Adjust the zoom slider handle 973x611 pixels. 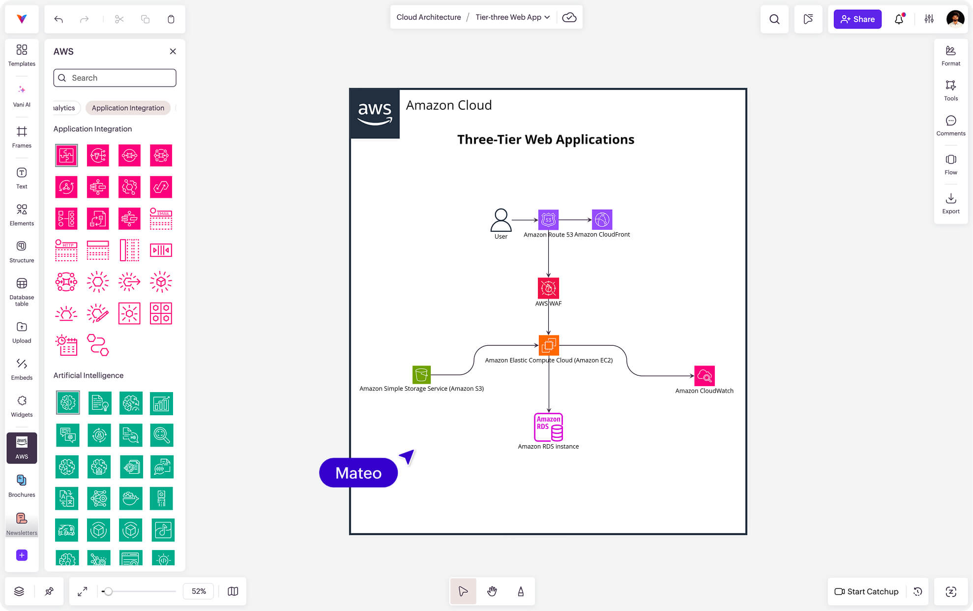tap(108, 591)
